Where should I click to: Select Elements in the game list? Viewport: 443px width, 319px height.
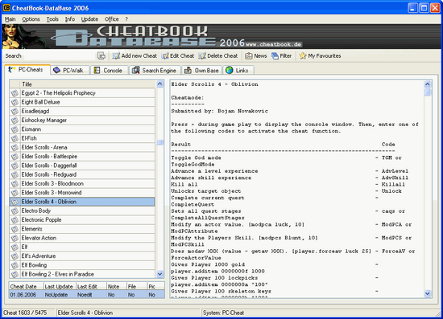(x=82, y=229)
